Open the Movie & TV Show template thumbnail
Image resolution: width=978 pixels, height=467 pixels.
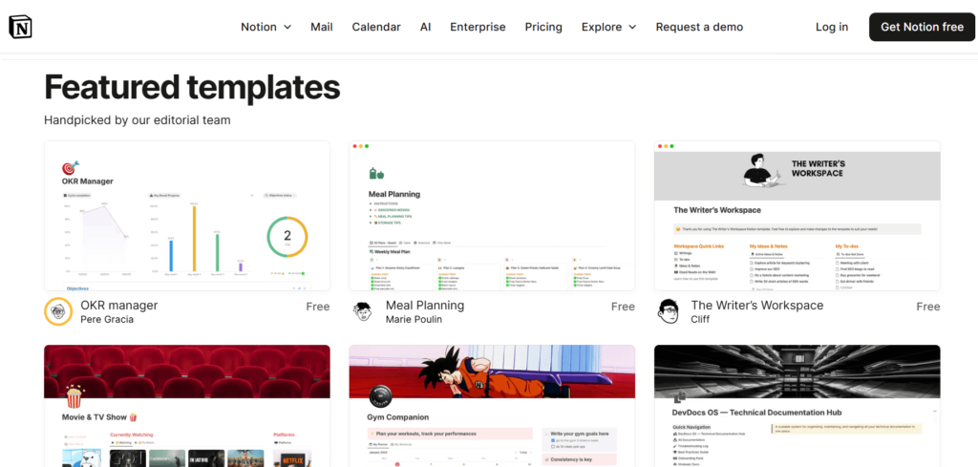pos(187,406)
